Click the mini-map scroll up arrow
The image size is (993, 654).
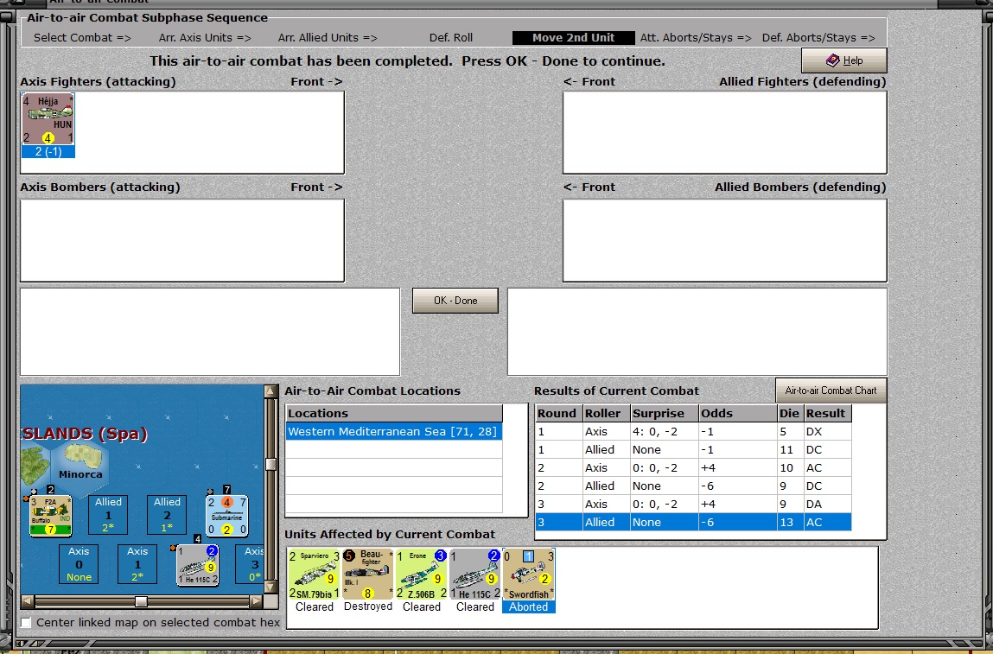pyautogui.click(x=271, y=391)
